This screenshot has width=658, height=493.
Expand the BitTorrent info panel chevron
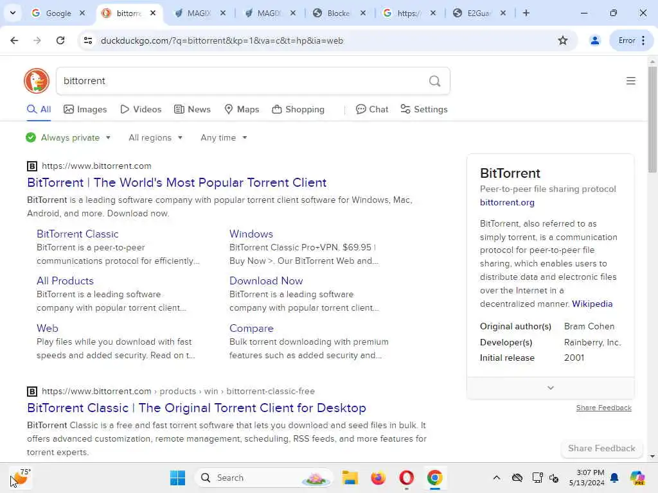pos(550,388)
